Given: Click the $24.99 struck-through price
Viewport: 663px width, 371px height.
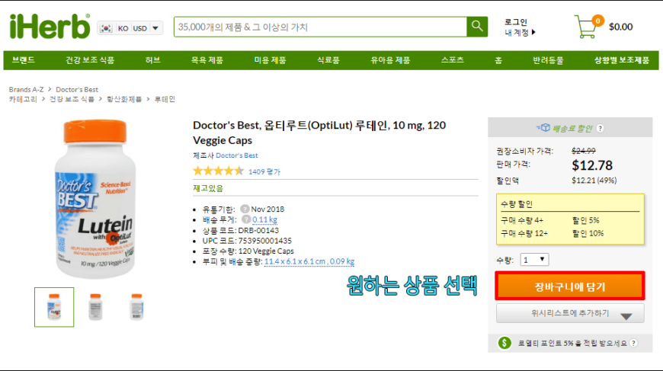Looking at the screenshot, I should pyautogui.click(x=584, y=151).
